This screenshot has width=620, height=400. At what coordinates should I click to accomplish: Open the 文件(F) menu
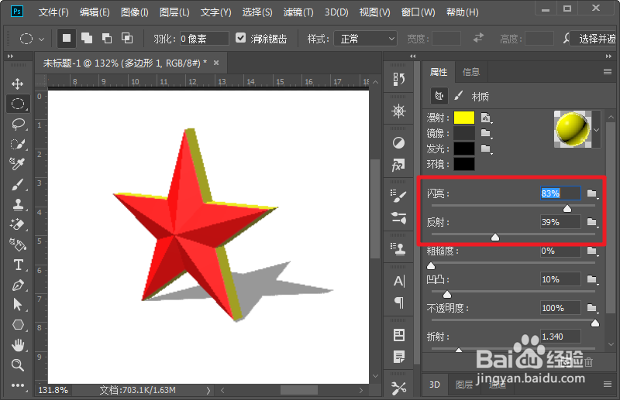coord(53,12)
